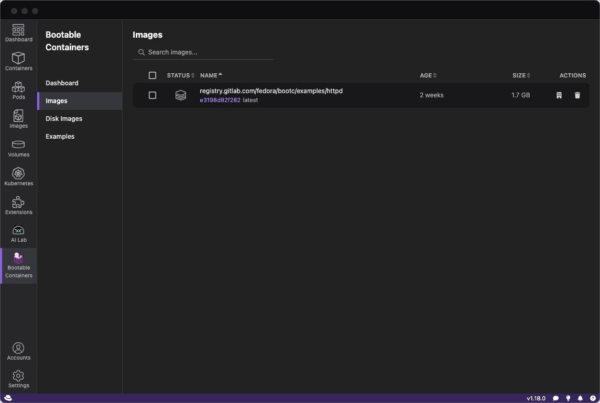
Task: Click the Build Disk Image icon for httpd
Action: [559, 95]
